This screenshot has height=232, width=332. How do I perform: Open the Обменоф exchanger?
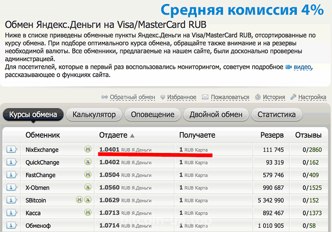38,226
